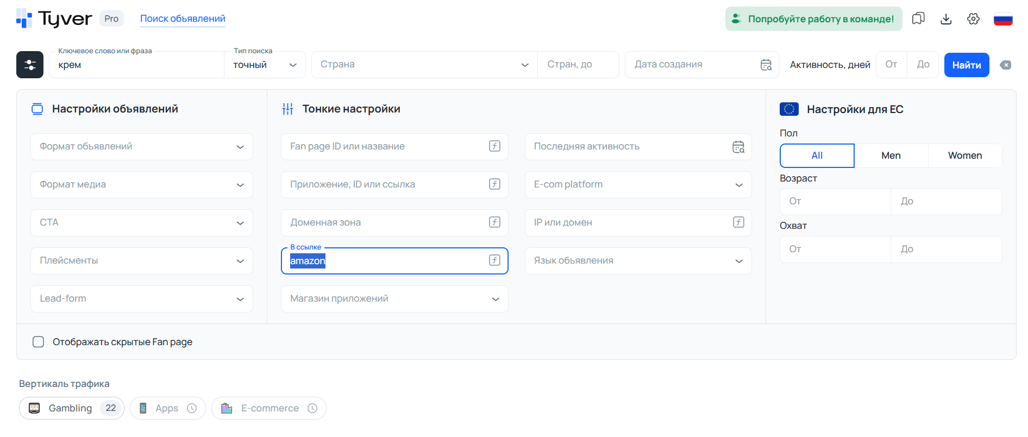This screenshot has height=437, width=1028.
Task: Open Страна dropdown
Action: (x=424, y=65)
